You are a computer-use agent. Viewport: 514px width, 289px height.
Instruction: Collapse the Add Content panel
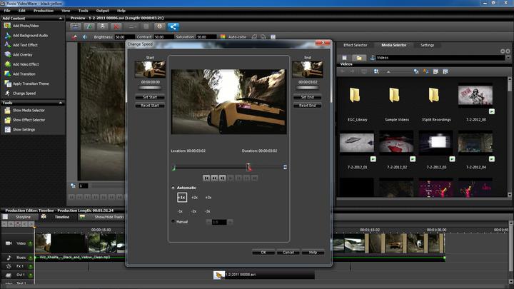pos(60,19)
